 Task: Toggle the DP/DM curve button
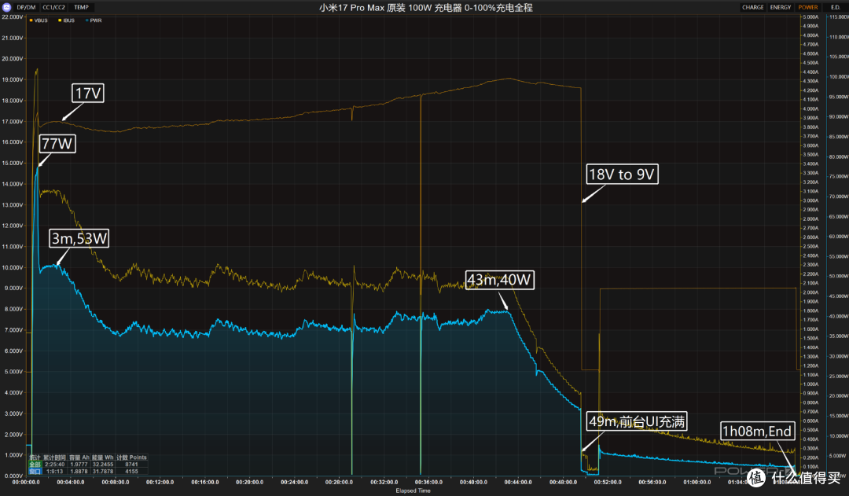tap(26, 7)
